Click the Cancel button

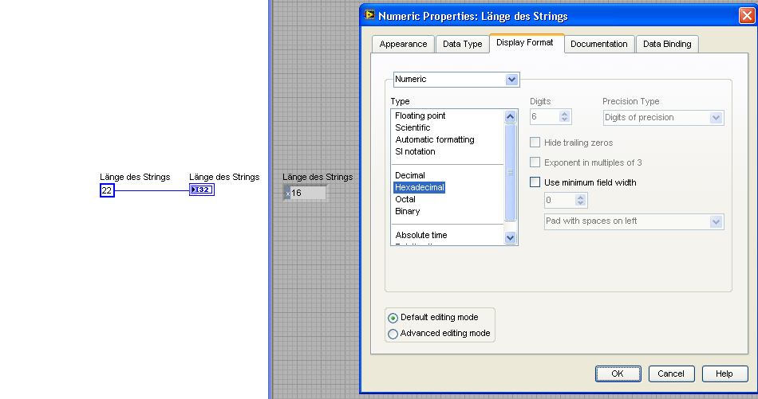click(x=671, y=374)
